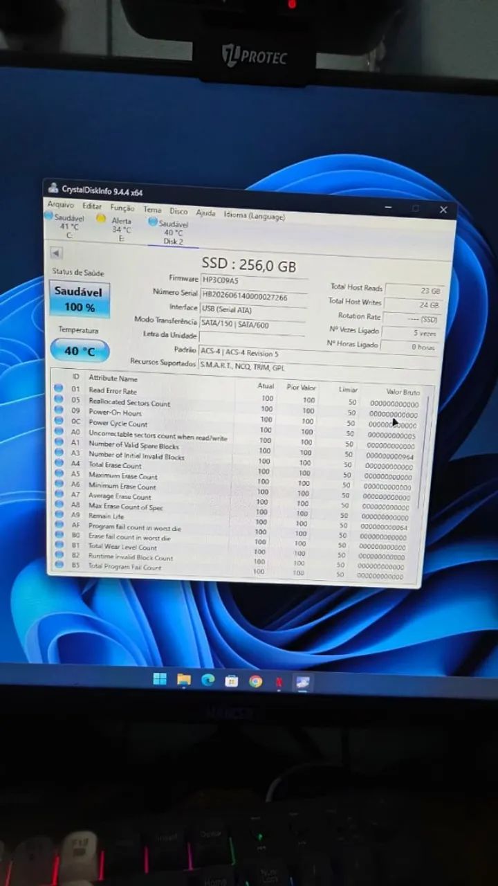Click the Total Host Writes value 24 GB
The width and height of the screenshot is (498, 886).
[x=412, y=305]
